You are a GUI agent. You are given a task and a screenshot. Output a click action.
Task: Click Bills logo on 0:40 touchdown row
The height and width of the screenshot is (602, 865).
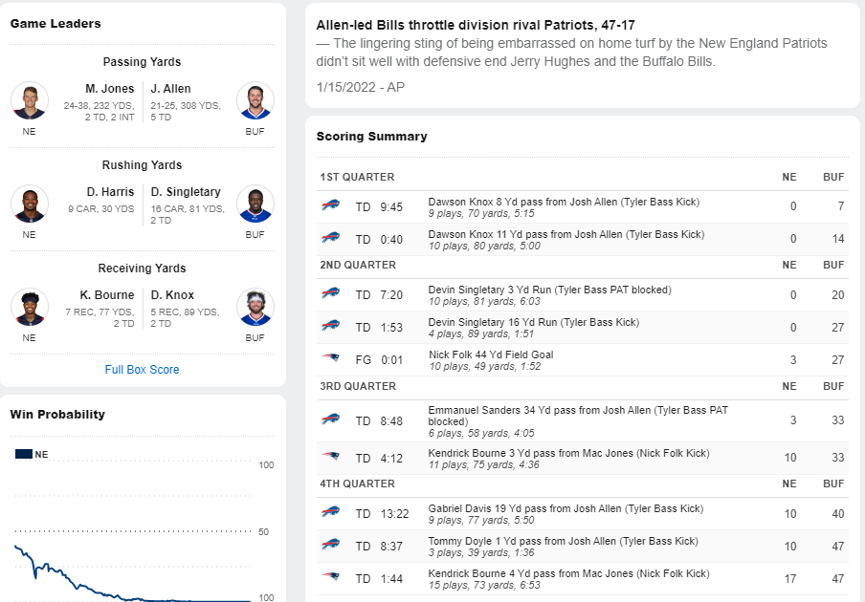click(x=330, y=237)
